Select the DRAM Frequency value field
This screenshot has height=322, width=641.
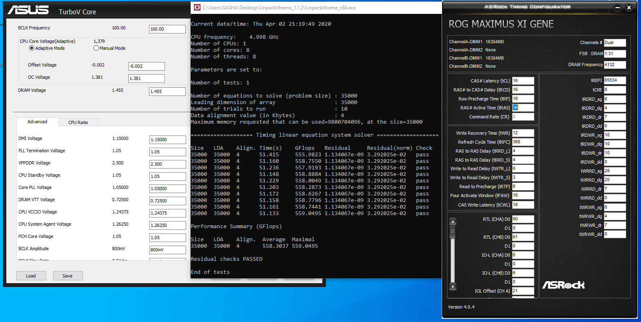[615, 64]
